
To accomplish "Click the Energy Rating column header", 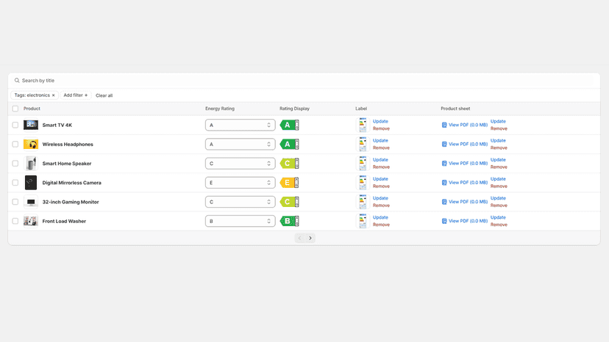I will tap(220, 109).
